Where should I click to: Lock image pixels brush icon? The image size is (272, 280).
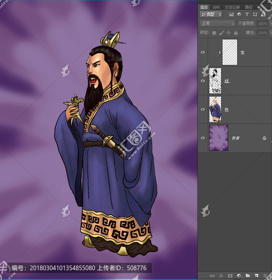point(222,33)
